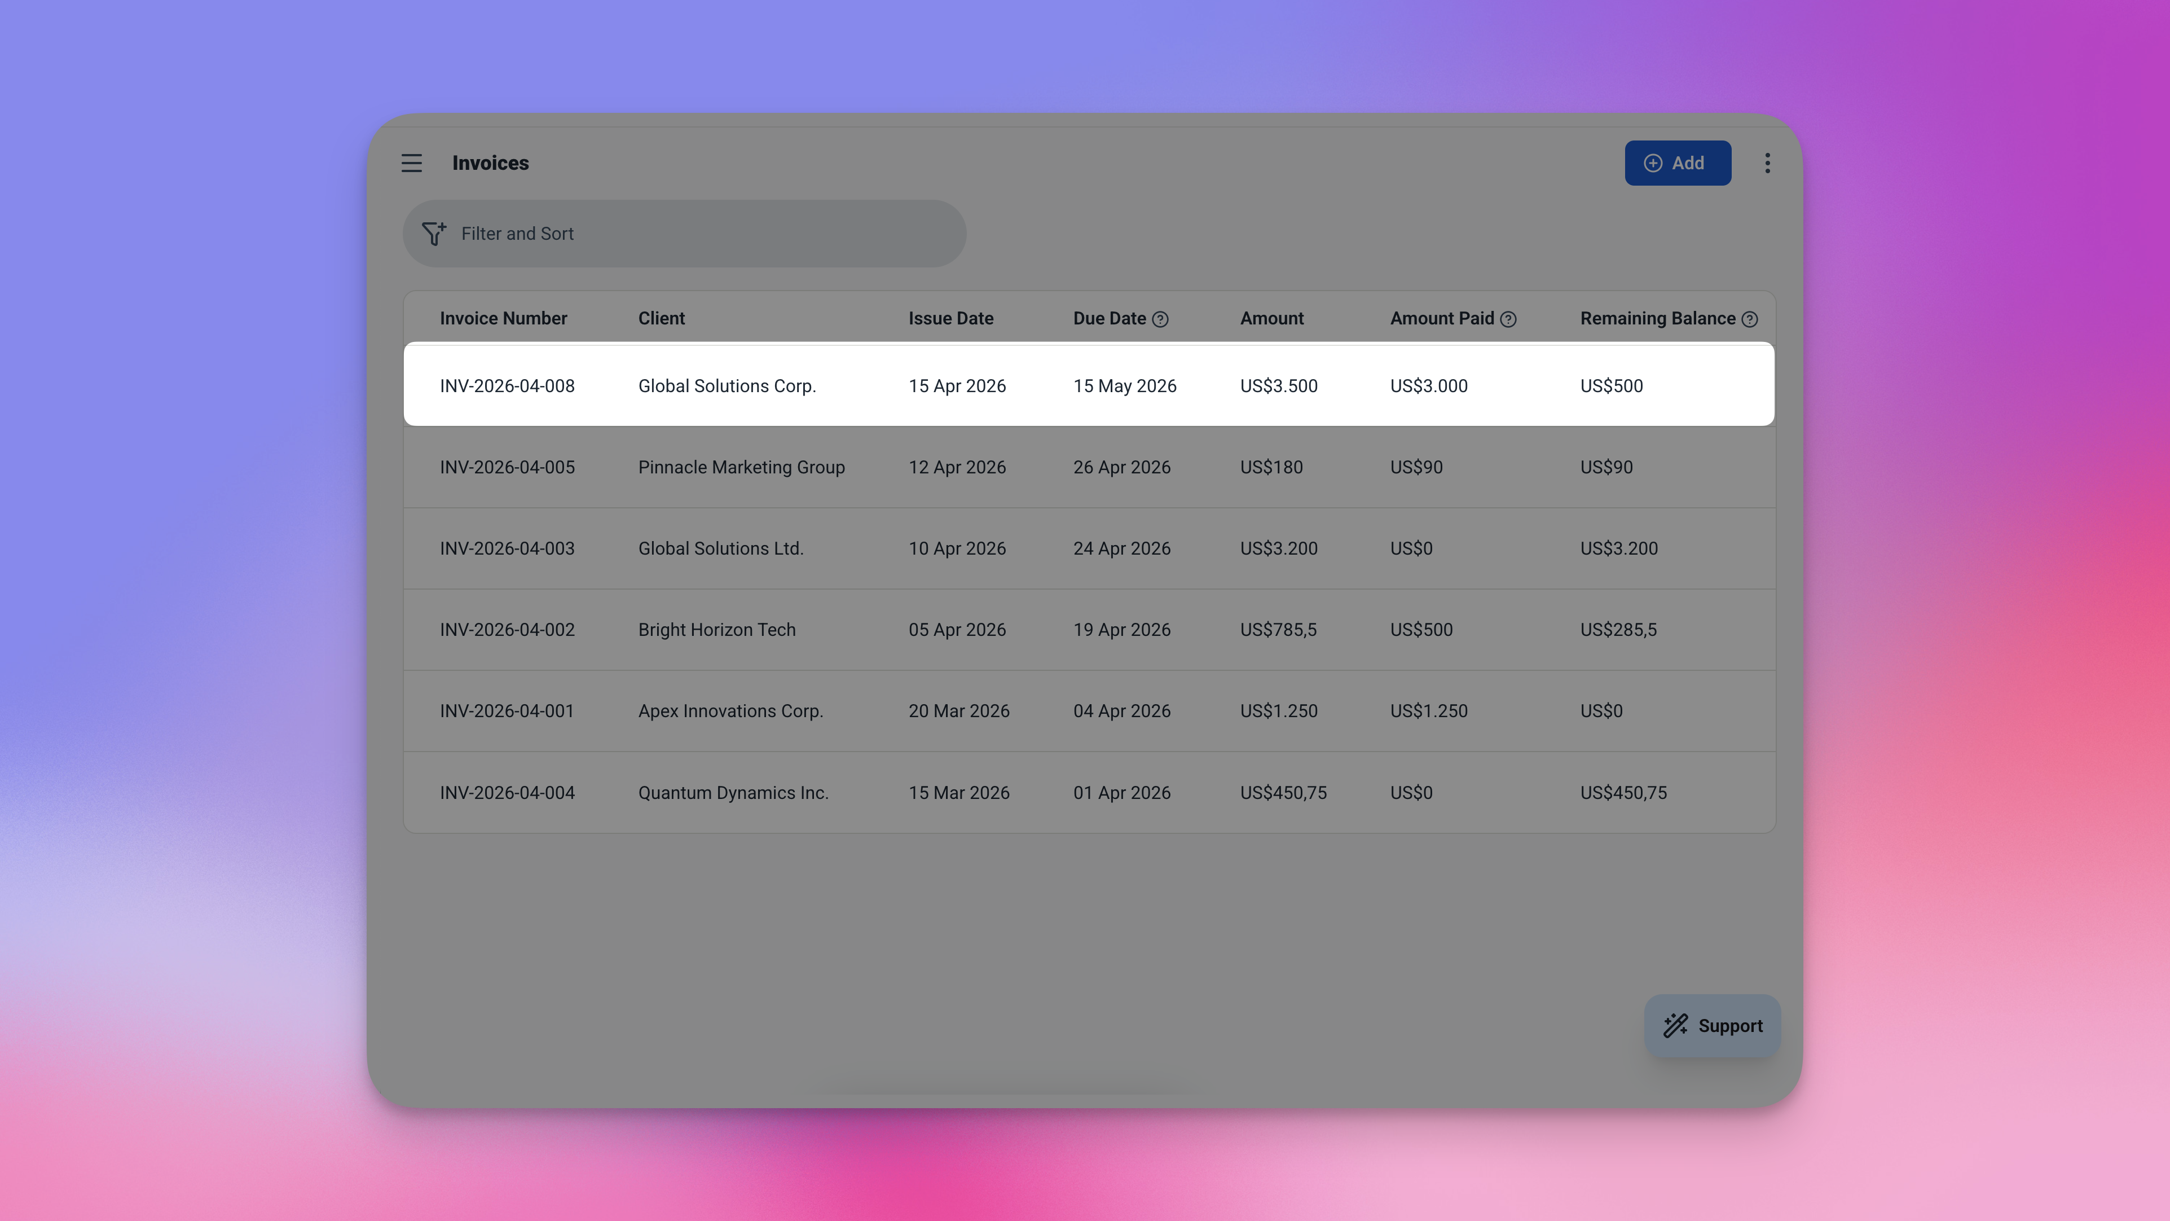The image size is (2170, 1221).
Task: Click the three-dot more options icon
Action: (1767, 162)
